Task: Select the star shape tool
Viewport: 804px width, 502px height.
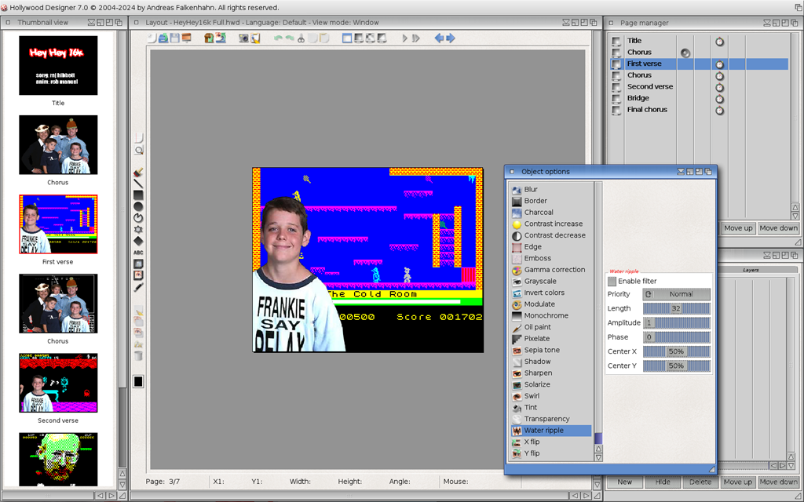Action: pyautogui.click(x=138, y=230)
